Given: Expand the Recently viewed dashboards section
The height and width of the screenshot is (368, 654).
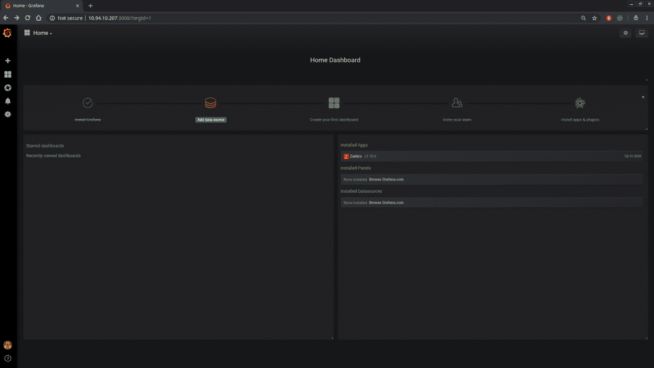Looking at the screenshot, I should pos(54,155).
